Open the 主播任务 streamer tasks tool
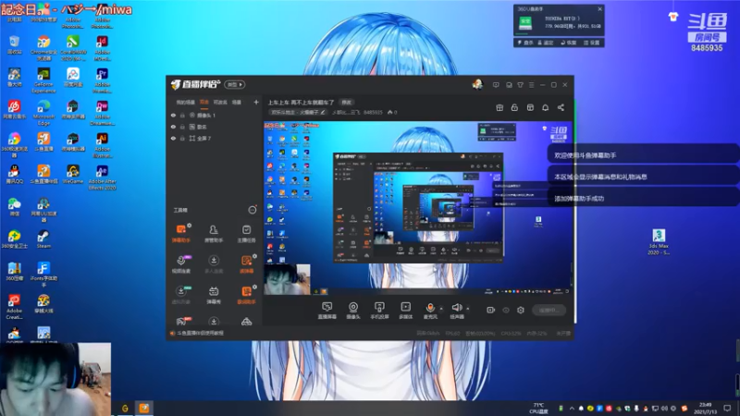740x416 pixels. 246,233
